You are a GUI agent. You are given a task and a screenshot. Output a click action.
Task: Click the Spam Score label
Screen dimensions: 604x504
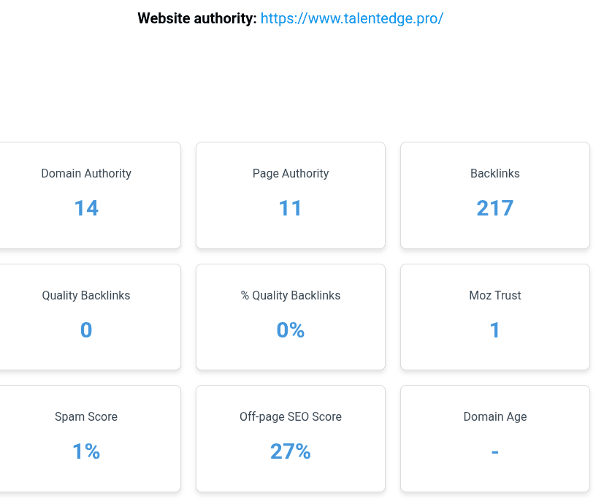(86, 416)
